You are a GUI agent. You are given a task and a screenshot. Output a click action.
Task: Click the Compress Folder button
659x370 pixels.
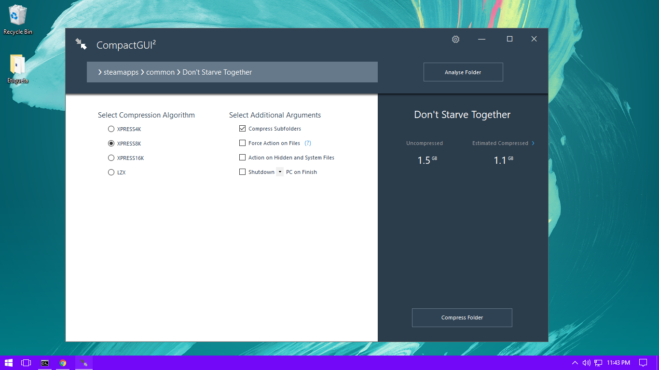tap(462, 317)
